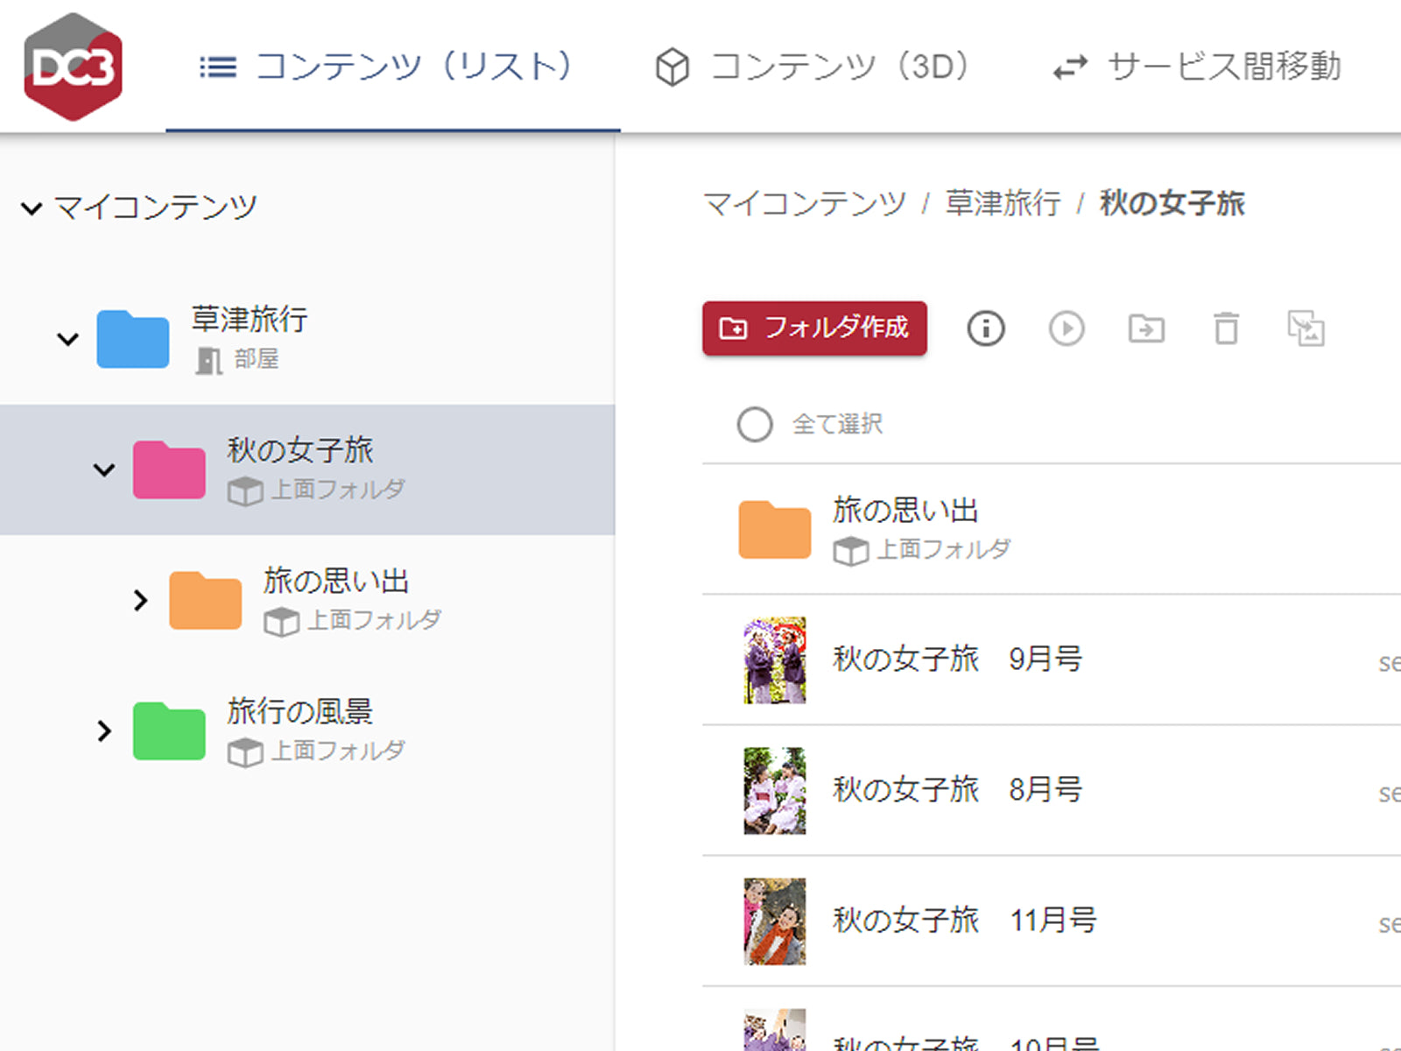This screenshot has width=1401, height=1051.
Task: Click the DC3 hexagon logo
Action: point(73,67)
